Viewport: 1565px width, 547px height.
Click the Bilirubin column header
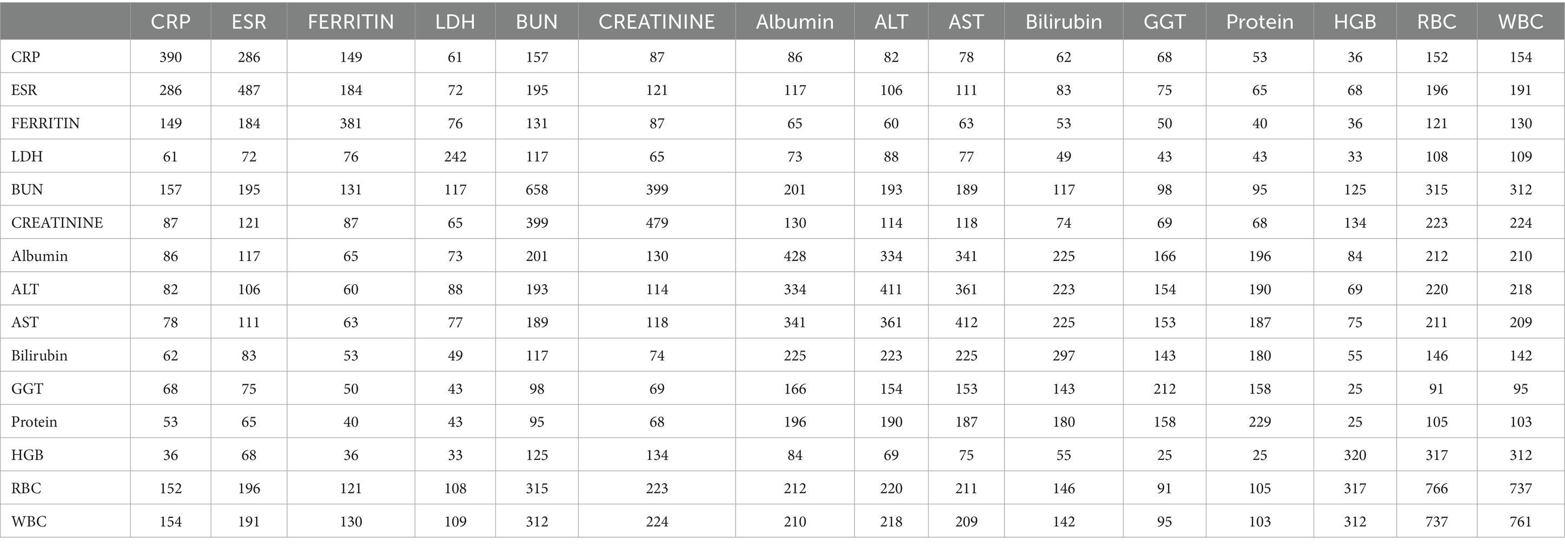[1063, 22]
